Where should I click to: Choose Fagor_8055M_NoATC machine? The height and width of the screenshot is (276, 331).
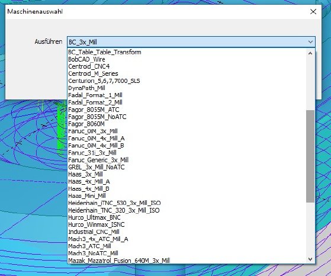[187, 117]
